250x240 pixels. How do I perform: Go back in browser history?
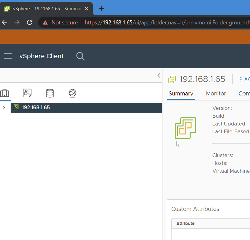coord(5,22)
